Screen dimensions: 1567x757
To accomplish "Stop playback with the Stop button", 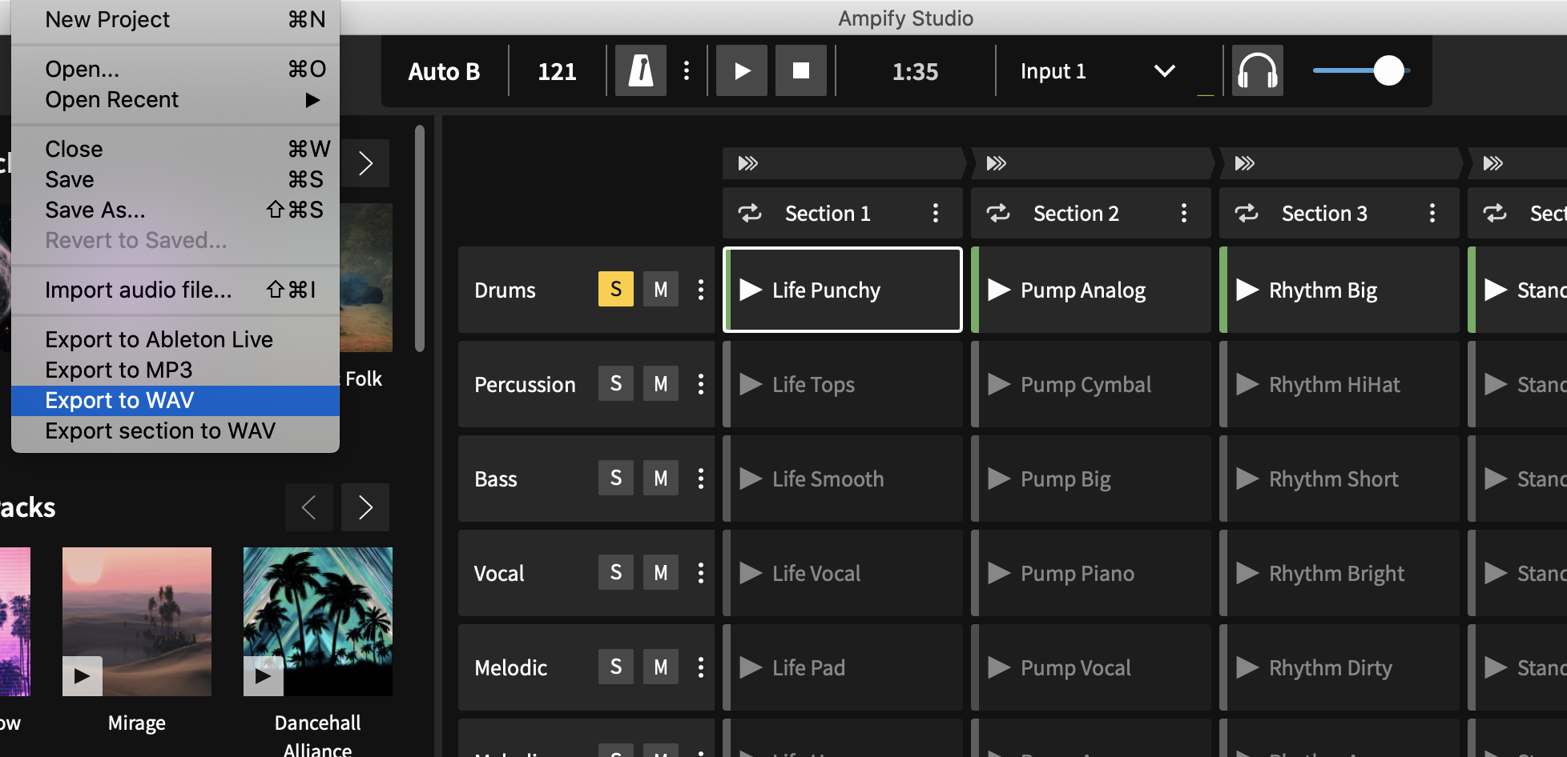I will click(x=801, y=71).
